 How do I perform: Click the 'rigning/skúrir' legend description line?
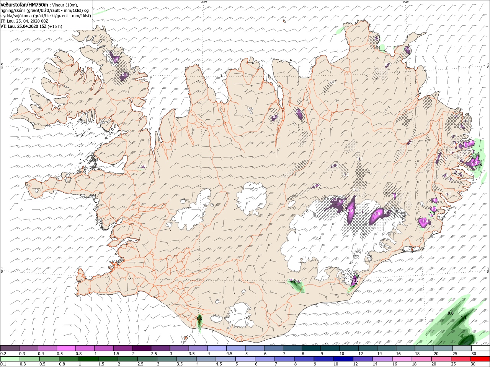[44, 10]
